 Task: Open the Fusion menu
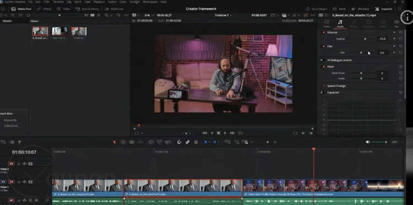pos(112,2)
